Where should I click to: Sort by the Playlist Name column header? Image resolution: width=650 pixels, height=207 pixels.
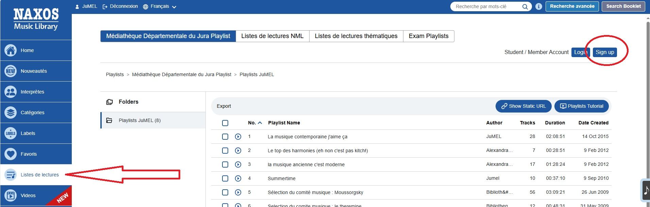click(x=284, y=123)
